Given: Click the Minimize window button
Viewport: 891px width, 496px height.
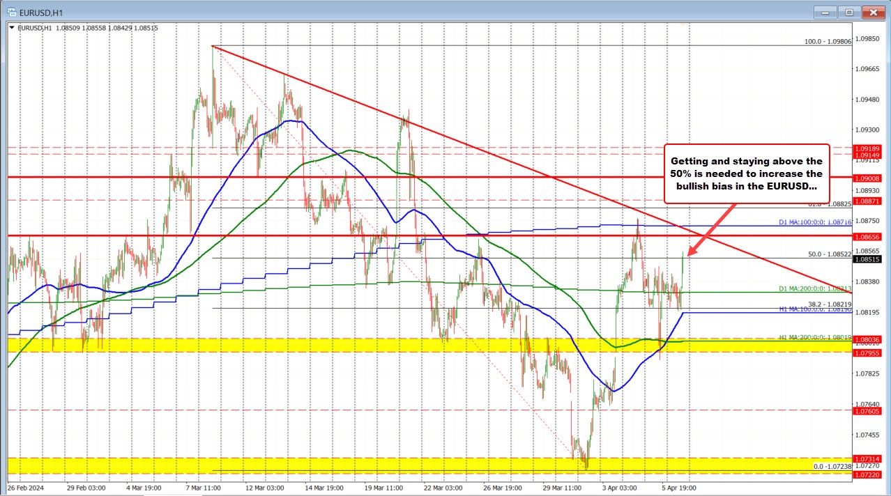Looking at the screenshot, I should click(x=825, y=12).
